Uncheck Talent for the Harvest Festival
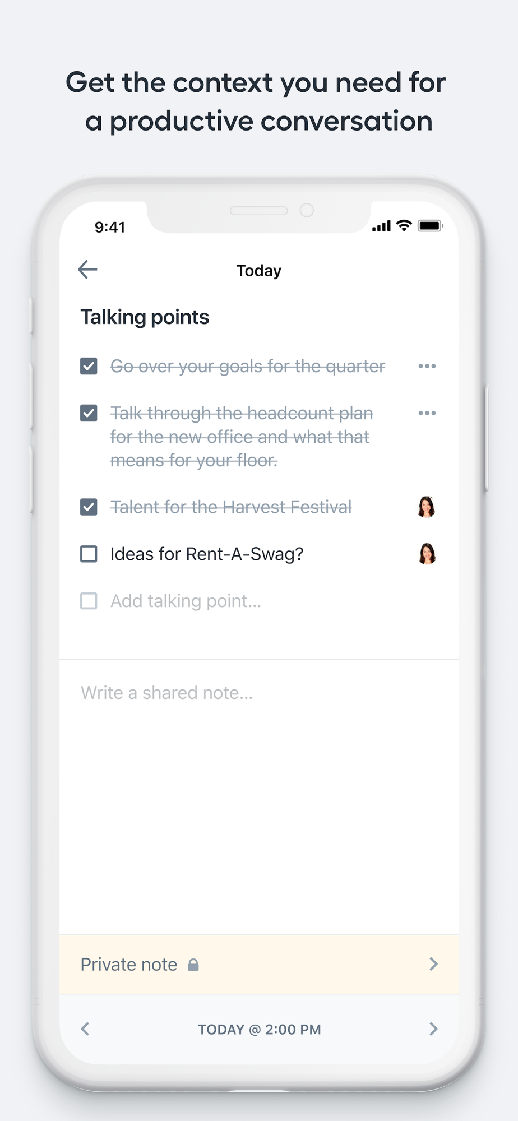This screenshot has height=1121, width=518. (x=89, y=507)
